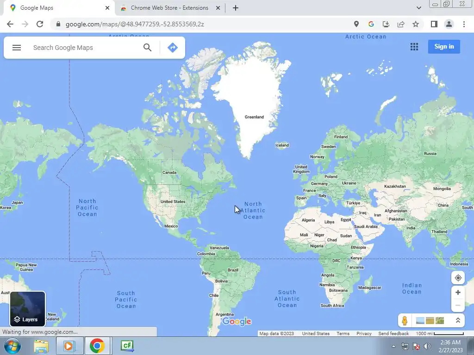Click the Brazil label on the map
The height and width of the screenshot is (355, 474).
pos(233,270)
